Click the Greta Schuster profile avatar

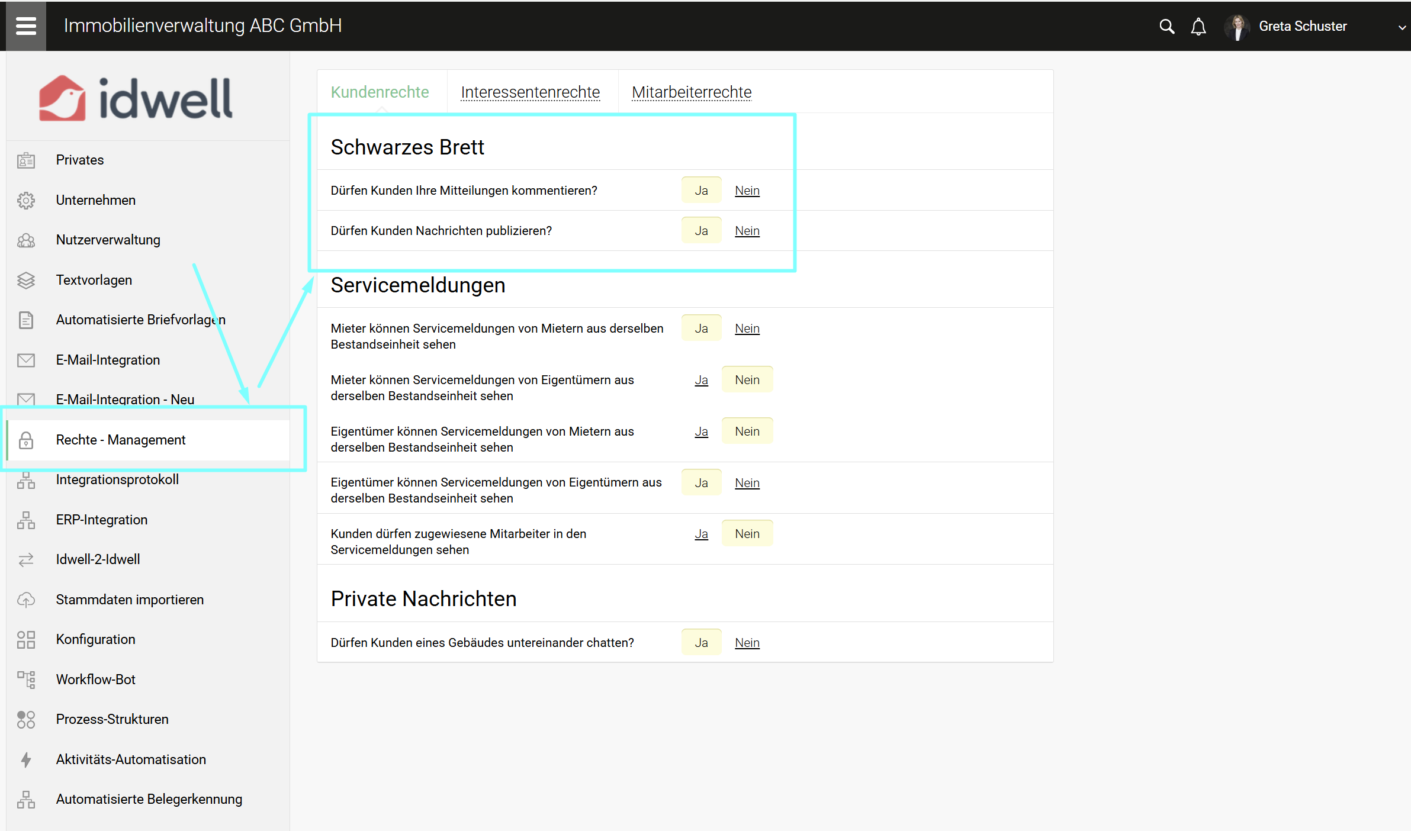(1237, 27)
